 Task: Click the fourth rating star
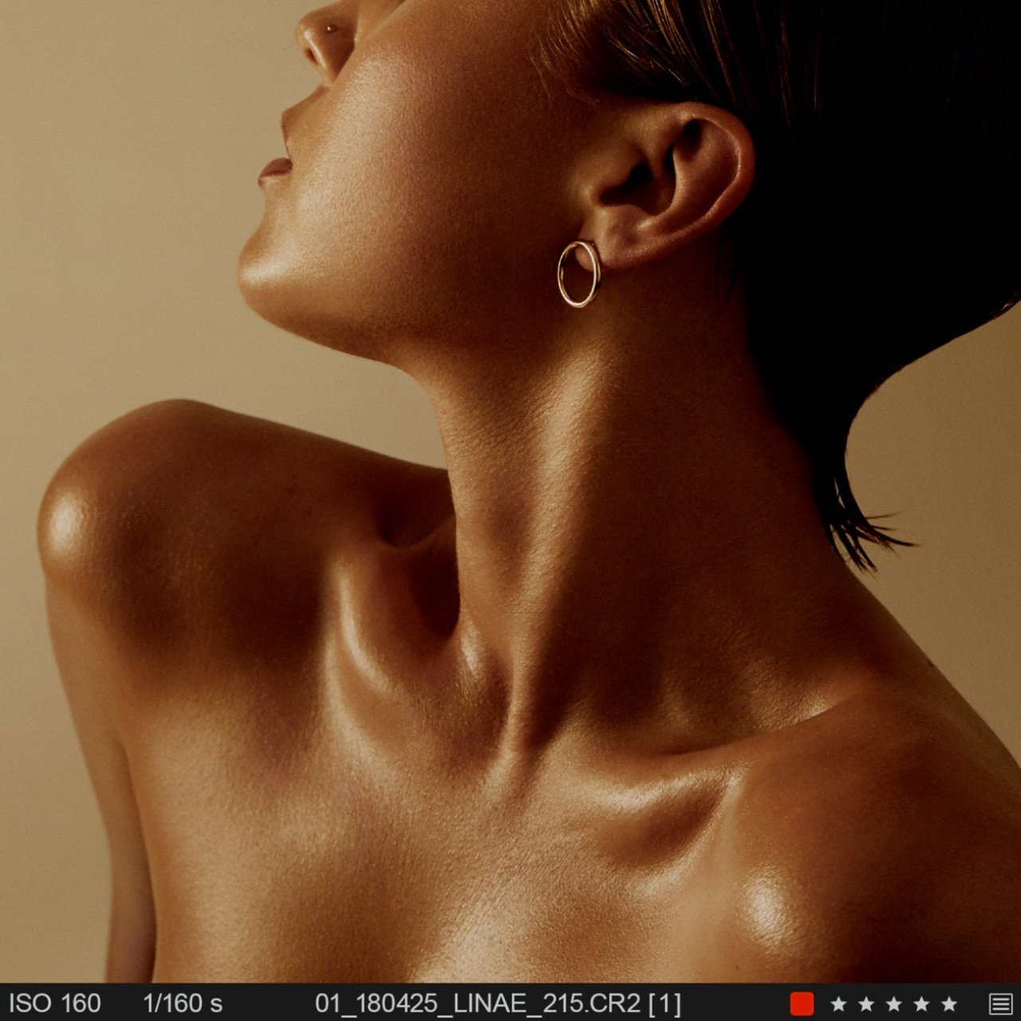[x=921, y=1003]
